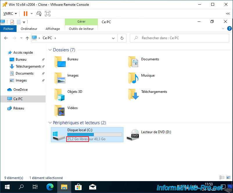Pause the virtual machine from VMRC toolbar
The height and width of the screenshot is (193, 233).
click(x=26, y=14)
